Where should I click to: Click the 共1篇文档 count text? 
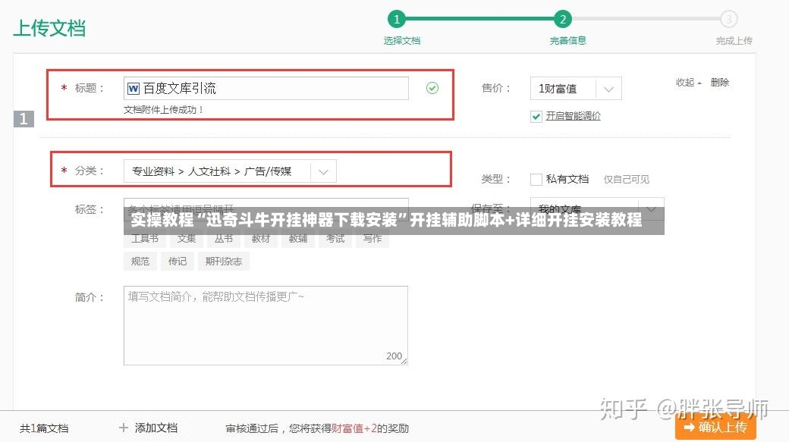(44, 428)
